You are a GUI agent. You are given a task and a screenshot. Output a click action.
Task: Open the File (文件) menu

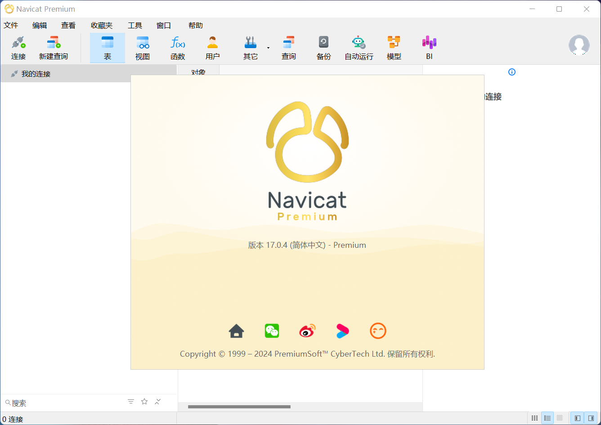coord(11,26)
